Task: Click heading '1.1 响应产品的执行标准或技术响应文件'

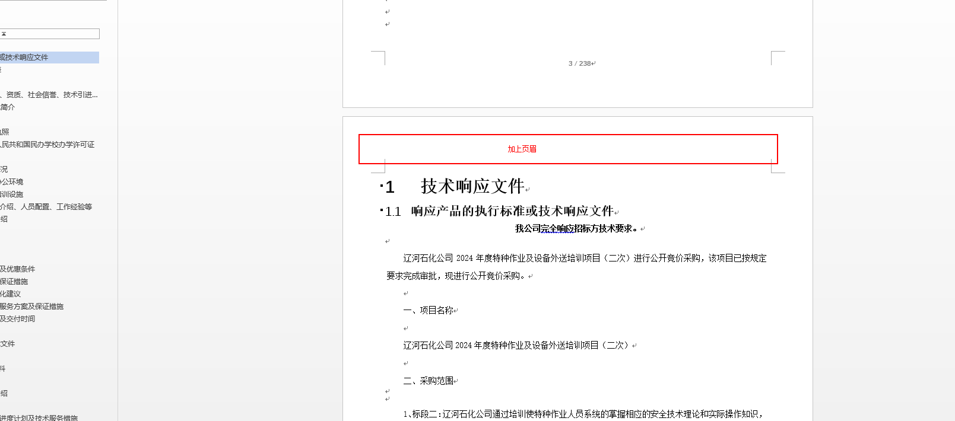Action: [x=499, y=211]
